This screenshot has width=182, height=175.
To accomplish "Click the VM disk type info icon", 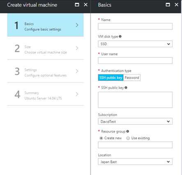I will (x=120, y=36).
